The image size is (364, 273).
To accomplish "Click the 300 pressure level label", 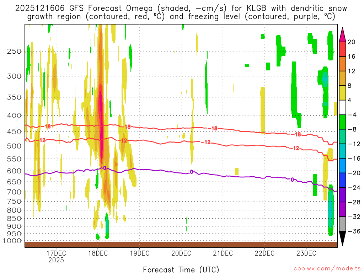I will coord(14,76).
